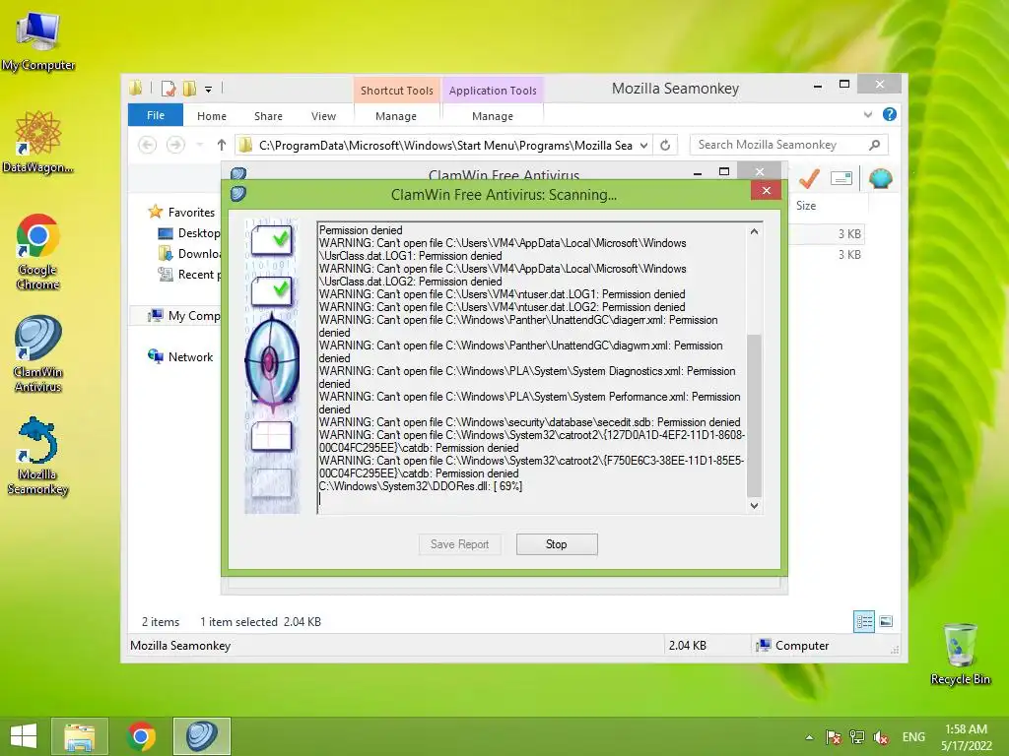Click the Windows Start button
The width and height of the screenshot is (1009, 756).
pos(24,736)
